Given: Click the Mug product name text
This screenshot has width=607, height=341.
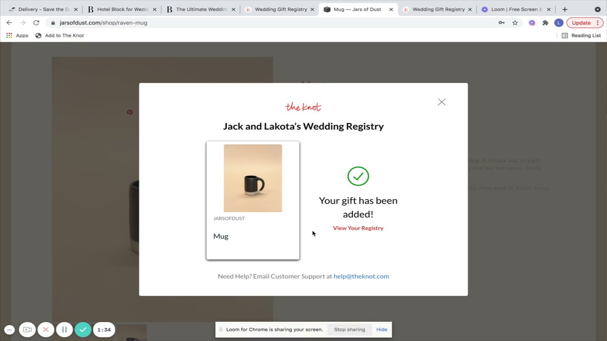Looking at the screenshot, I should coord(221,236).
